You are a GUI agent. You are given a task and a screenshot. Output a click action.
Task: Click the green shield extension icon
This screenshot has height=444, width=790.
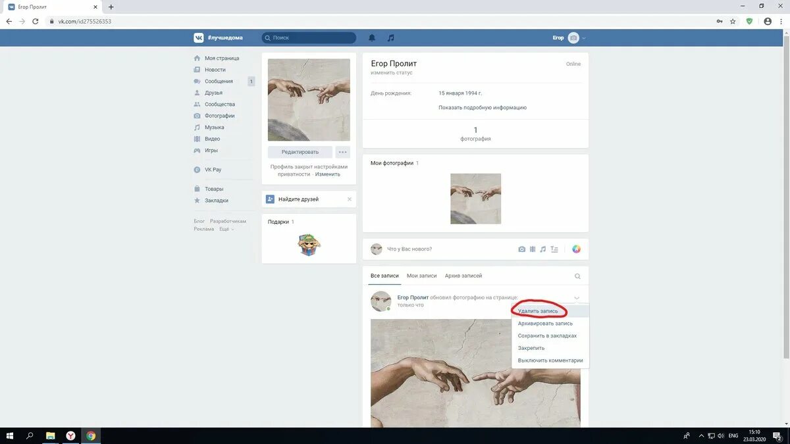pos(749,21)
